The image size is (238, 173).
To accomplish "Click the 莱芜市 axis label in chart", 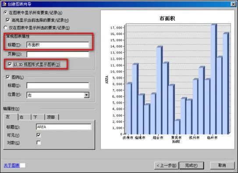I will tap(176, 138).
